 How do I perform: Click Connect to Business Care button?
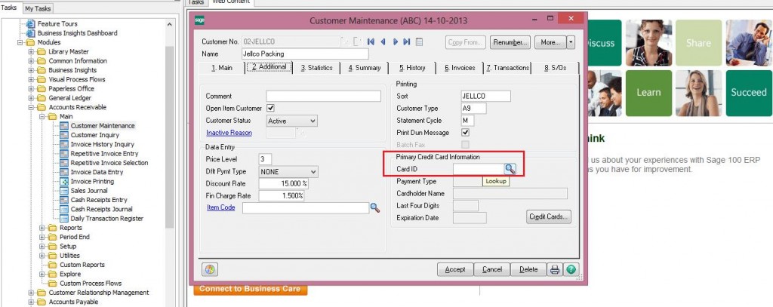point(250,289)
